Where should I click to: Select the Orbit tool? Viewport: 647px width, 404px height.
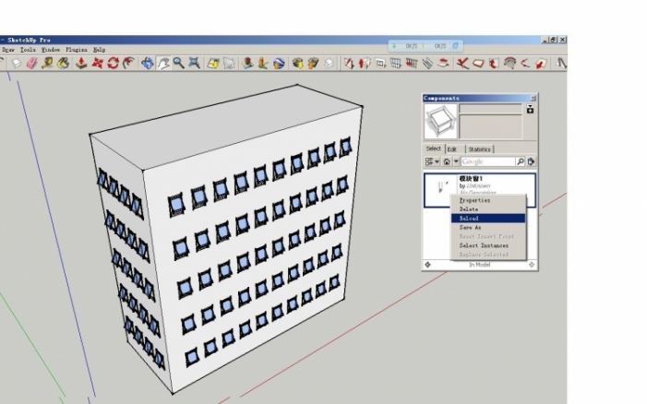[x=147, y=64]
